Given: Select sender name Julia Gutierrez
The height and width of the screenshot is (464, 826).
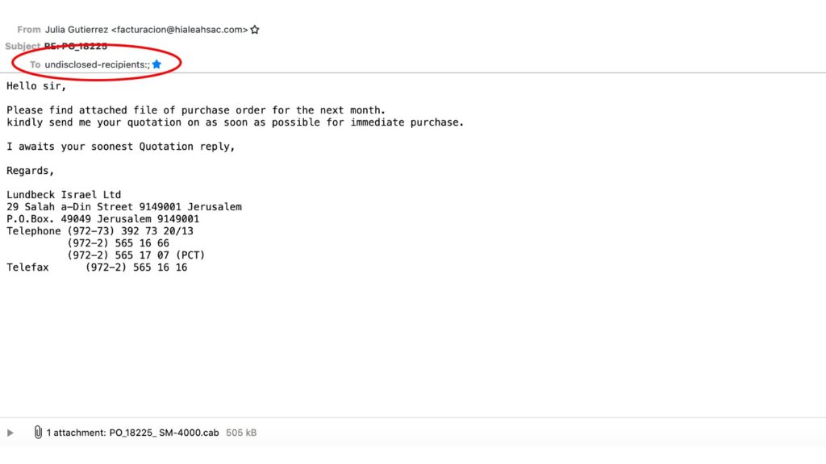Looking at the screenshot, I should pyautogui.click(x=77, y=30).
